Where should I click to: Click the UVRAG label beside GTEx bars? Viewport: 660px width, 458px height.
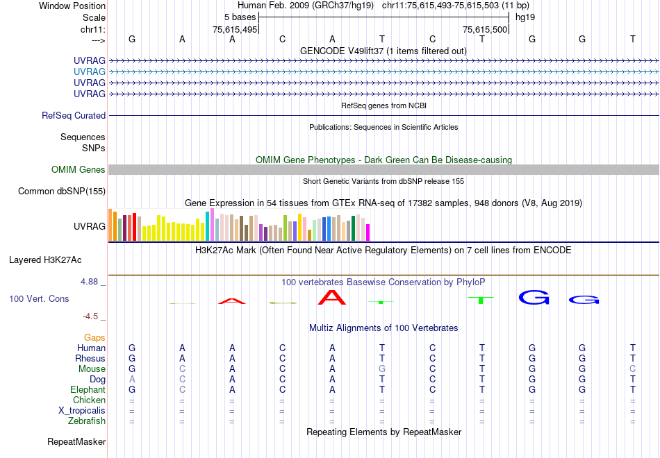click(x=89, y=226)
